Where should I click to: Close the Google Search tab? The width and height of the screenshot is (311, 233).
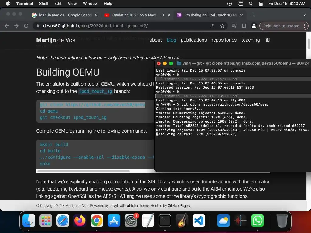(96, 15)
